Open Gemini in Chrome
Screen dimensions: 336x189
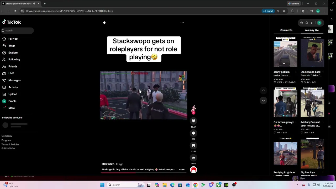click(x=293, y=4)
